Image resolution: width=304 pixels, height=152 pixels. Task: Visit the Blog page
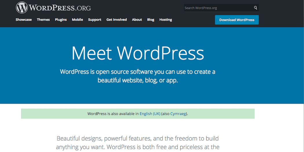click(x=151, y=20)
